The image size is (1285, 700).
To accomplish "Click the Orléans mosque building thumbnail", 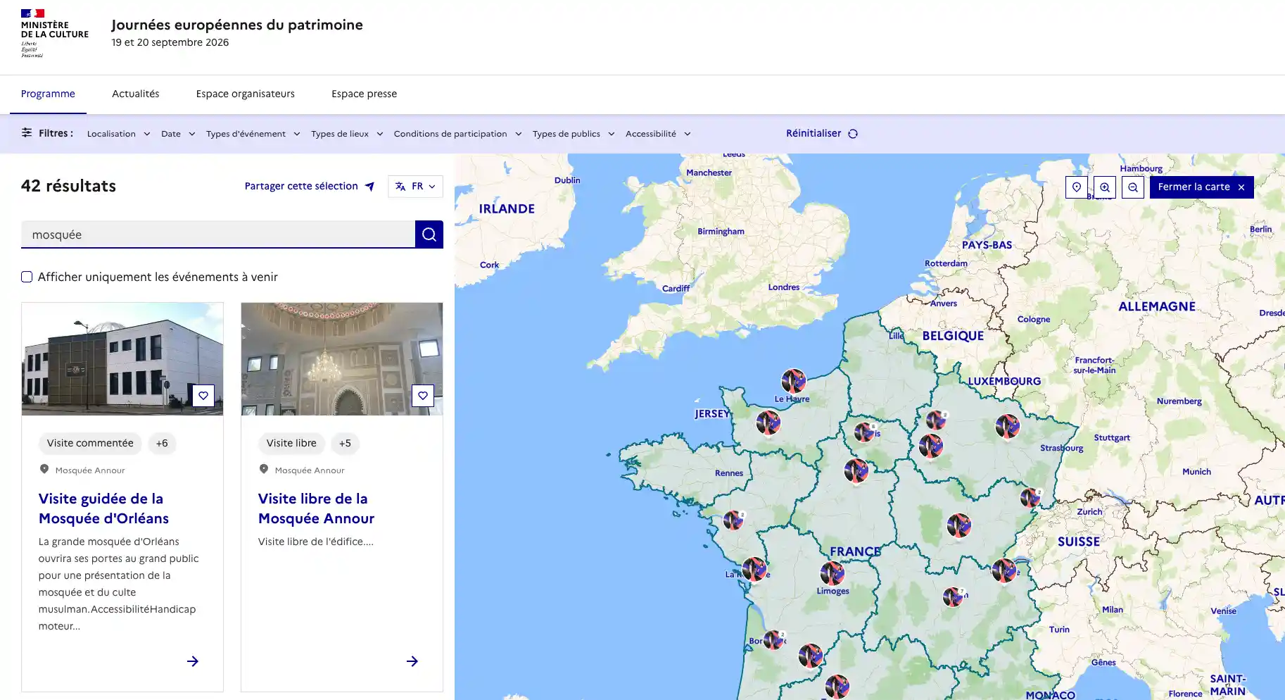I will 122,358.
